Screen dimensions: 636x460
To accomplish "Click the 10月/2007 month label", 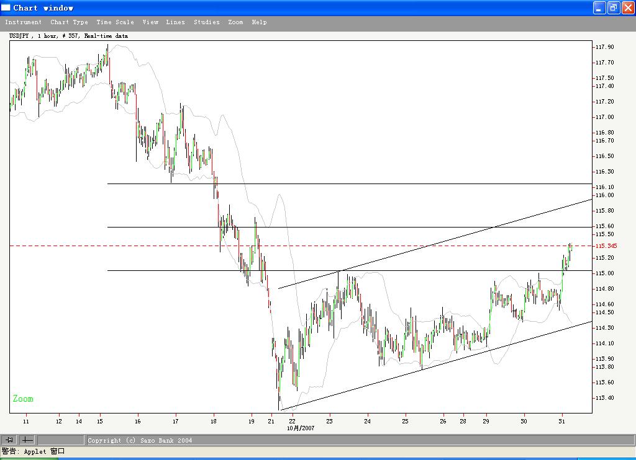I will click(x=301, y=428).
